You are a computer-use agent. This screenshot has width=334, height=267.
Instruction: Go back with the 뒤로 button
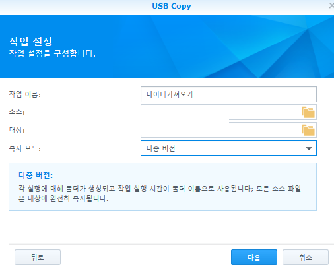coord(38,257)
